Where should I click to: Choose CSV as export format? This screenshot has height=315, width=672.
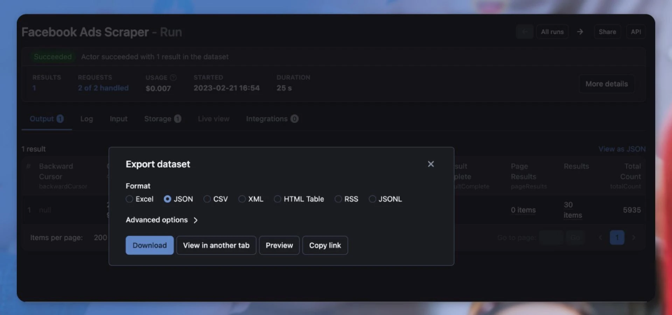[x=207, y=199]
